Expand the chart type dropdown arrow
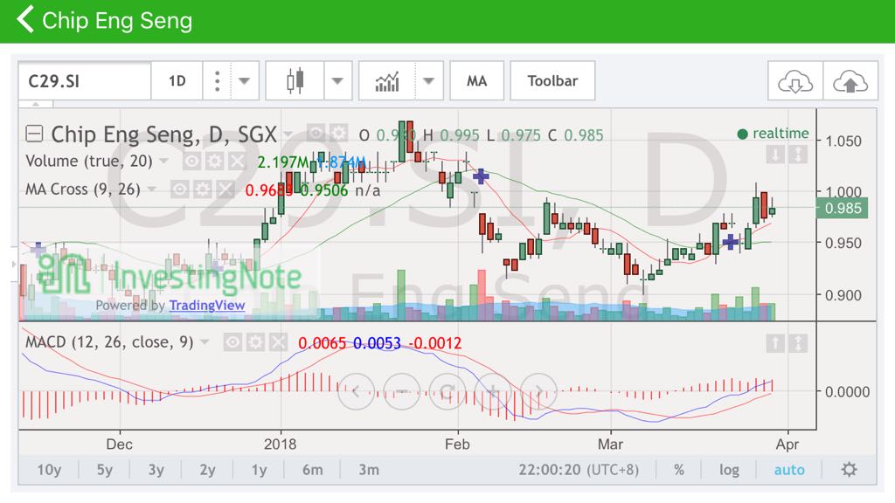 pos(338,80)
